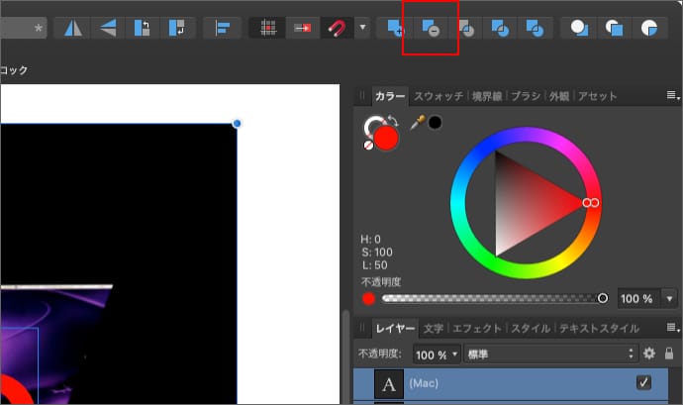Viewport: 683px width, 405px height.
Task: Click the Subtract boolean operation icon
Action: 430,28
